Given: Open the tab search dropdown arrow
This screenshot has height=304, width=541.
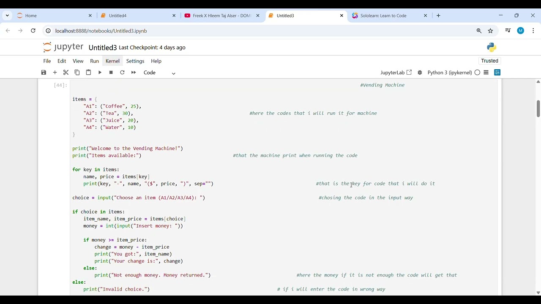Looking at the screenshot, I should point(7,16).
